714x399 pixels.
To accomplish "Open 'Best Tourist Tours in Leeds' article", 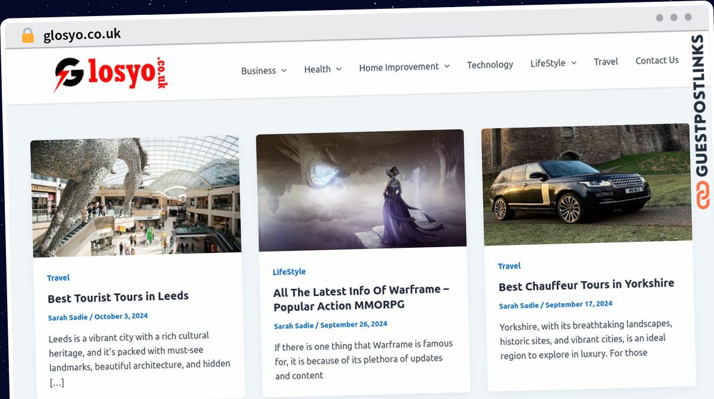I will [x=118, y=297].
